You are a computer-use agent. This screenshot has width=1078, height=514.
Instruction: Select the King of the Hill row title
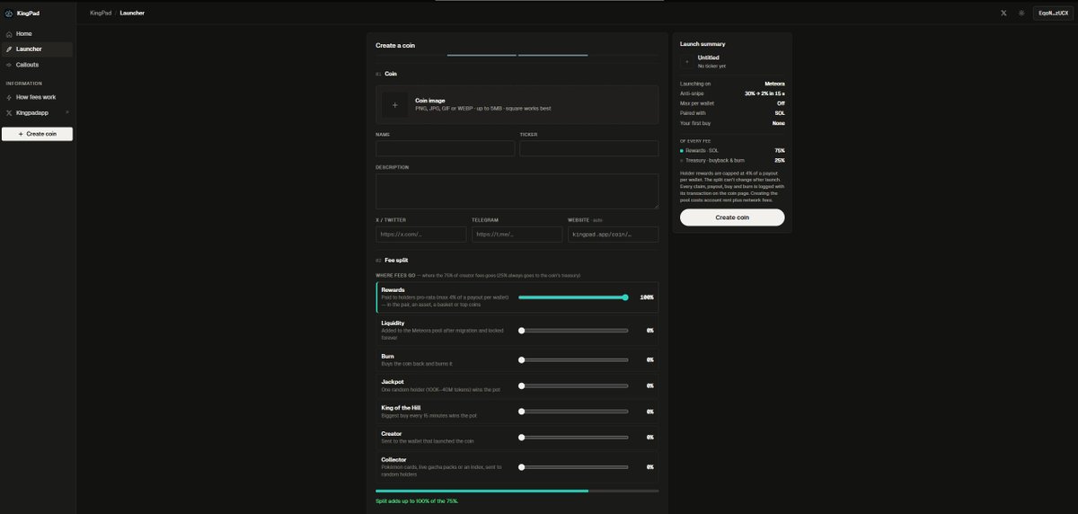point(401,408)
